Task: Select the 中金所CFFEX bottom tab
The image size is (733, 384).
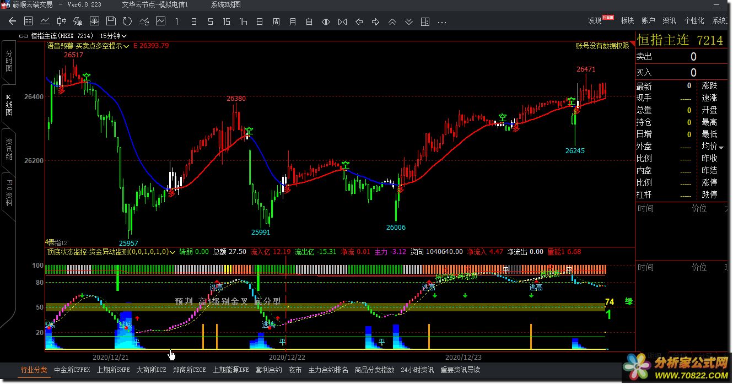Action: 72,370
